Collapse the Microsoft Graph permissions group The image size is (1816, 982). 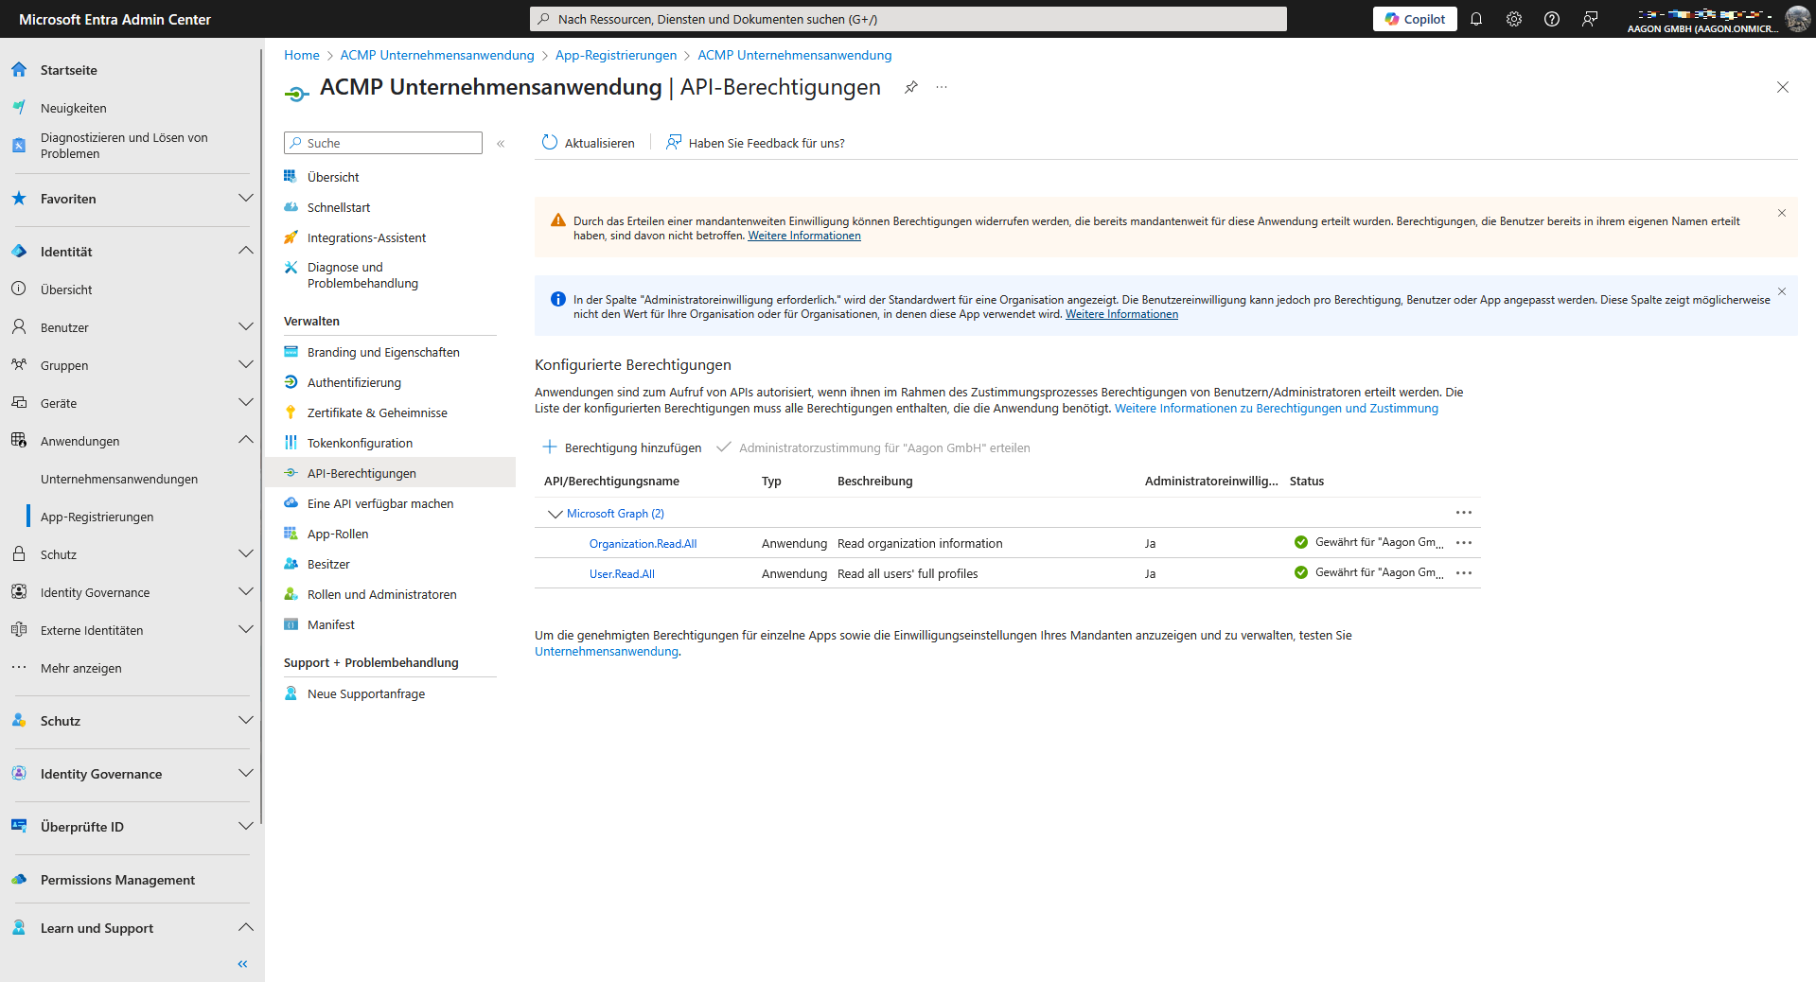point(555,514)
